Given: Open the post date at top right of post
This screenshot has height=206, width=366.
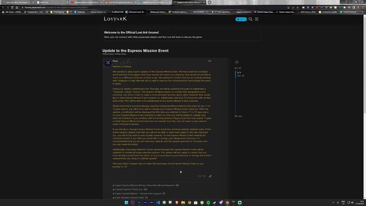Looking at the screenshot, I should (210, 61).
